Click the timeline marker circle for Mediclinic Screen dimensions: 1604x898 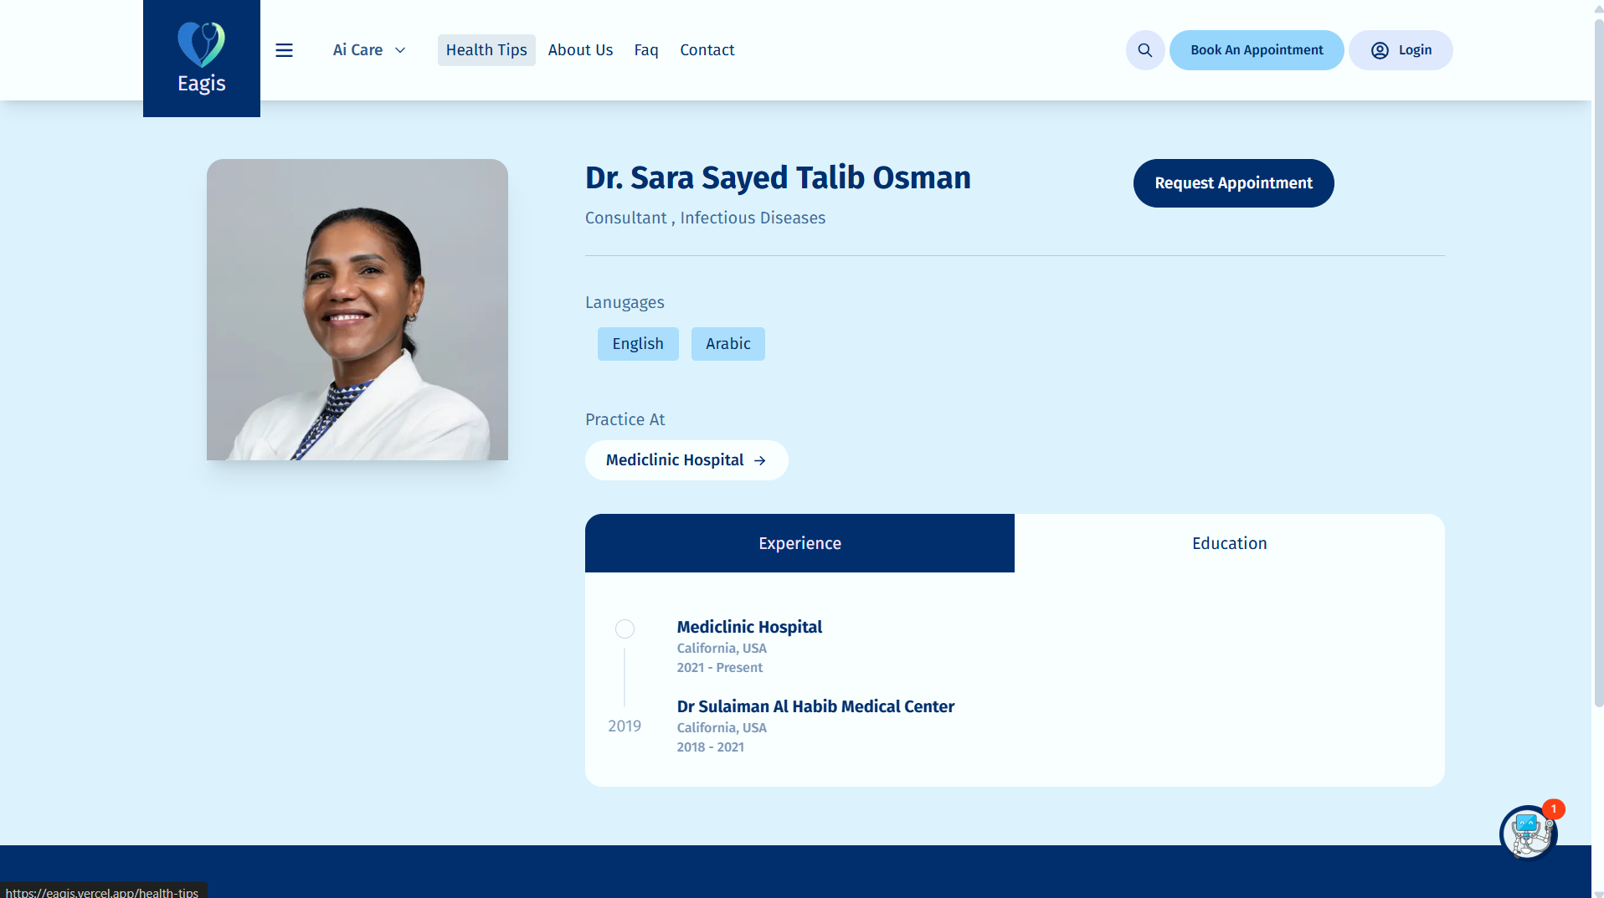(x=625, y=629)
